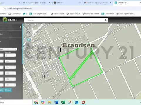
Task: Open McAfee from the taskbar
Action: click(83, 102)
